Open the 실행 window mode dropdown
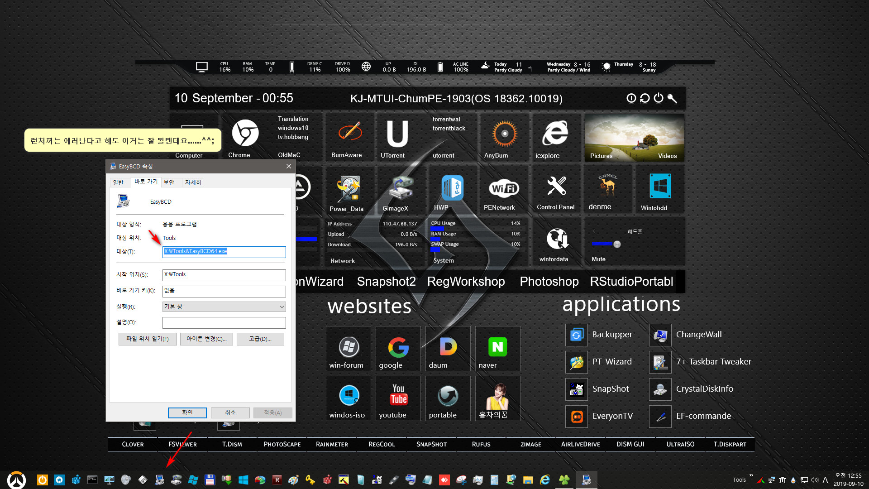Screen dimensions: 869x489 click(224, 307)
